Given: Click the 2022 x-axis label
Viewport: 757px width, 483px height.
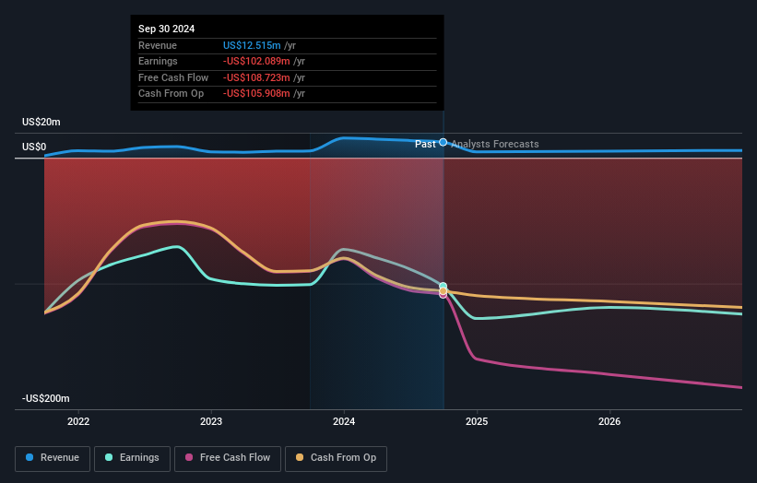Looking at the screenshot, I should 78,422.
